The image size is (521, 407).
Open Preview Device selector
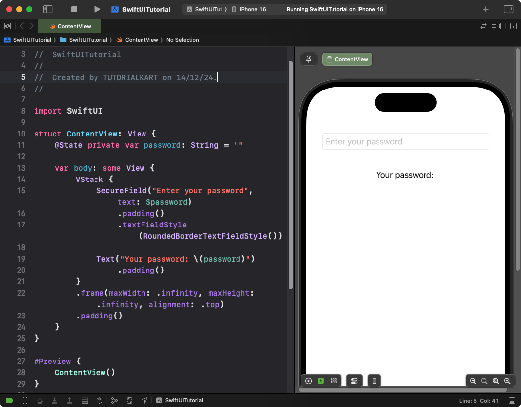(374, 381)
